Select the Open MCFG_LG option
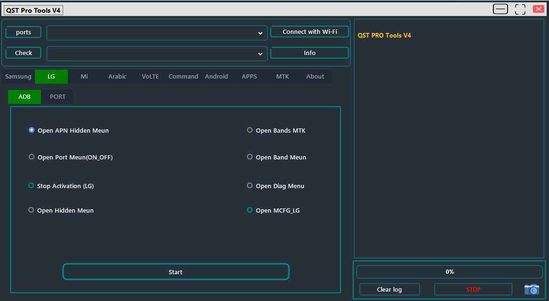Viewport: 549px width, 301px height. [x=250, y=210]
